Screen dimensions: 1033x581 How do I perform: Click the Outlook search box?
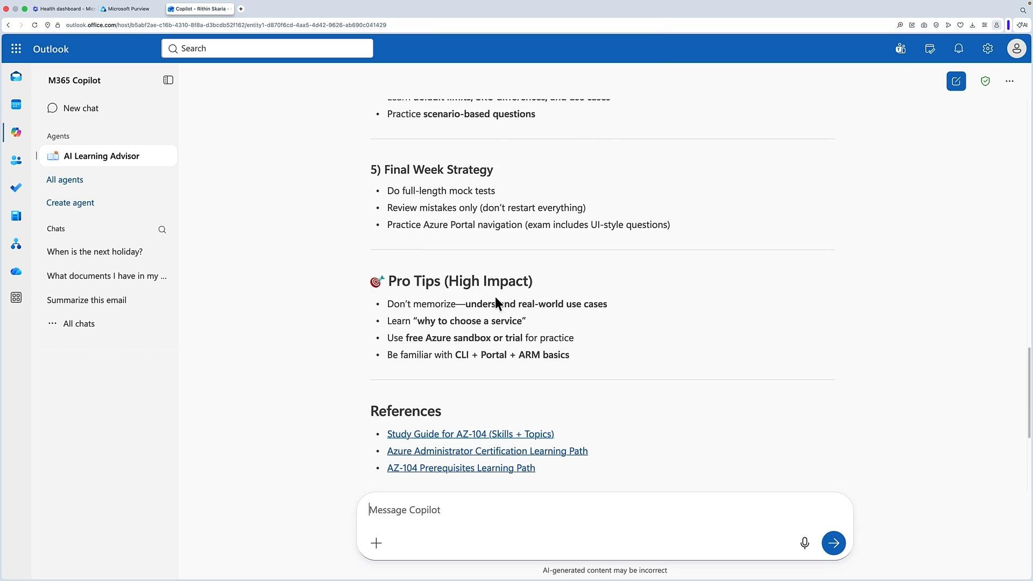(267, 48)
